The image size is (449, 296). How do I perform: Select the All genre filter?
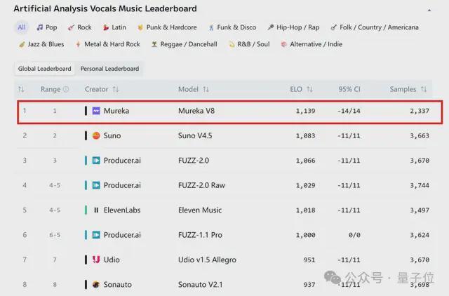point(22,27)
